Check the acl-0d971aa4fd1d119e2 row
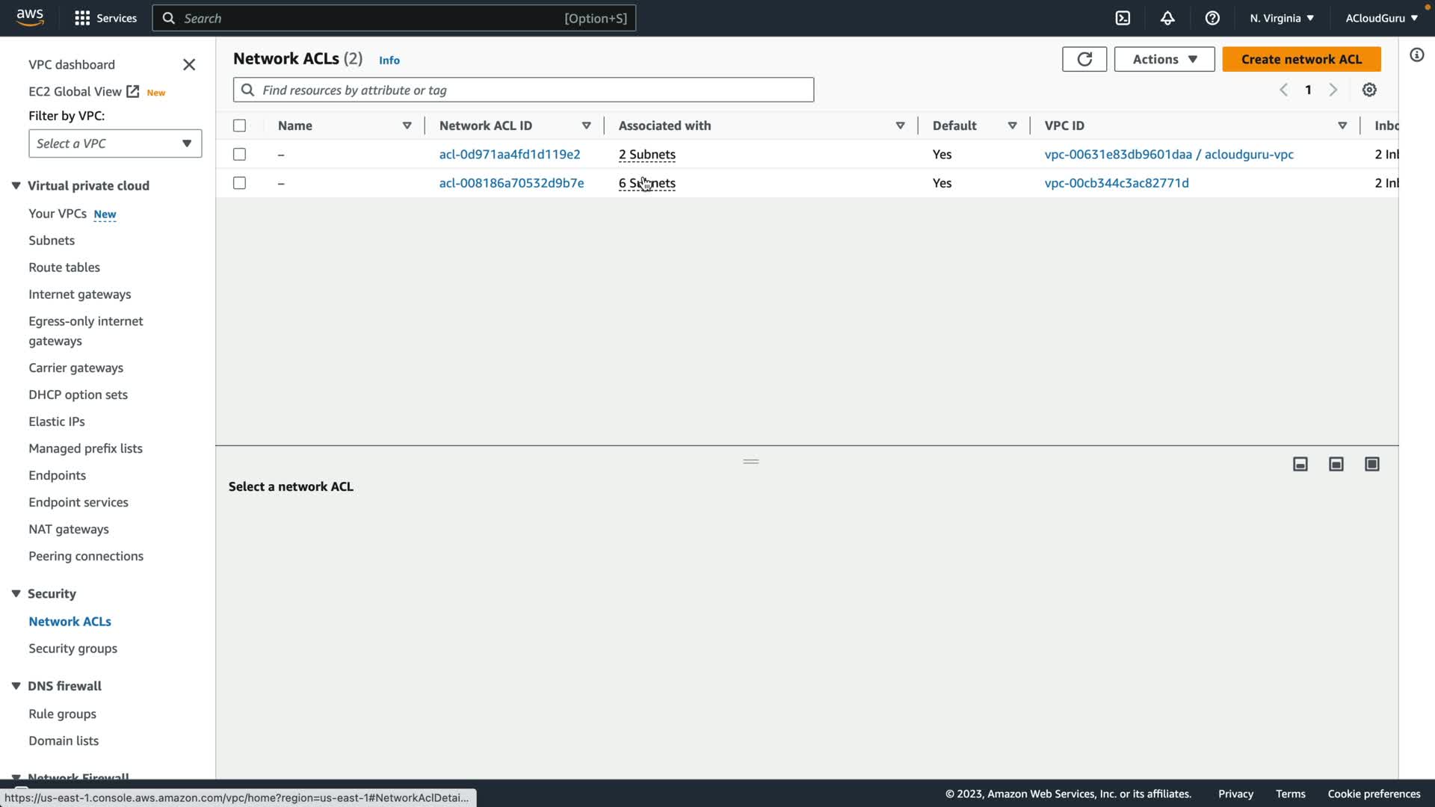The width and height of the screenshot is (1435, 807). point(239,154)
